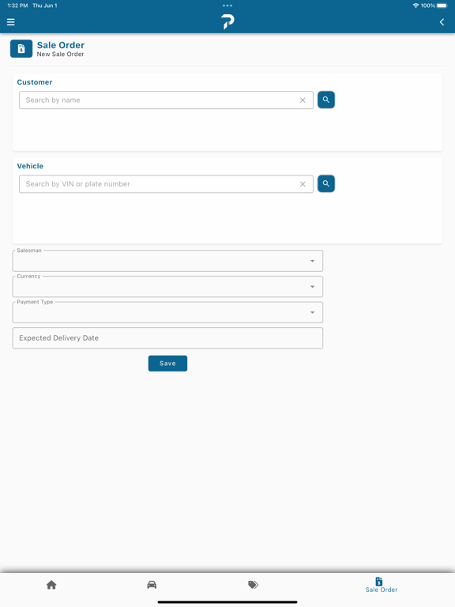Screen dimensions: 455x607
Task: Open the car tab in bottom bar
Action: coord(152,585)
